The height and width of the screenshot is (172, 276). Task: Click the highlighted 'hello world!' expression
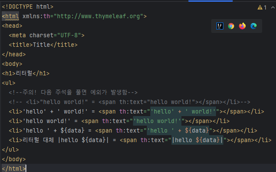coord(157,121)
